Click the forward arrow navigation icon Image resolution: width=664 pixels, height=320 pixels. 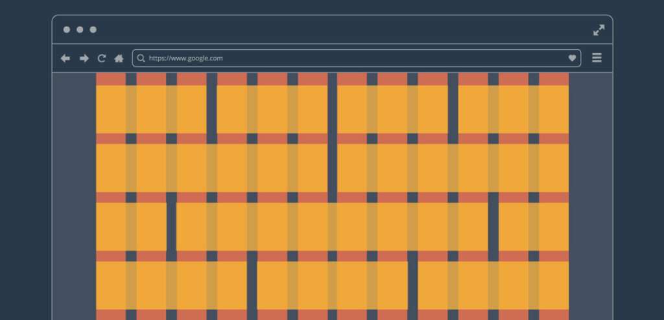click(x=84, y=58)
